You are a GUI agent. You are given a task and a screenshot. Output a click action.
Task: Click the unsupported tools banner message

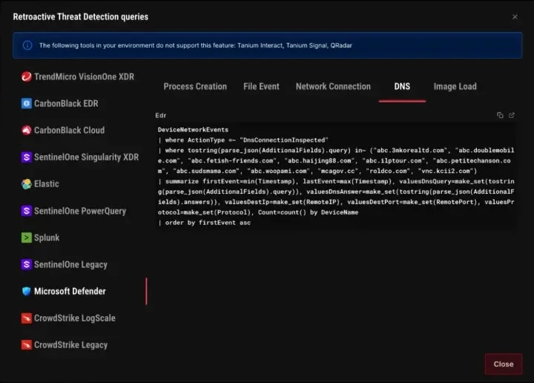(x=196, y=45)
